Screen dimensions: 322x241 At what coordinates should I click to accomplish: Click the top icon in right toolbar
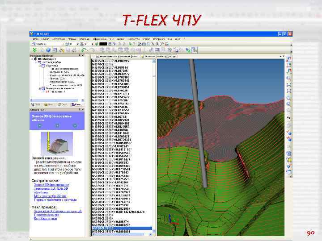pyautogui.click(x=288, y=59)
